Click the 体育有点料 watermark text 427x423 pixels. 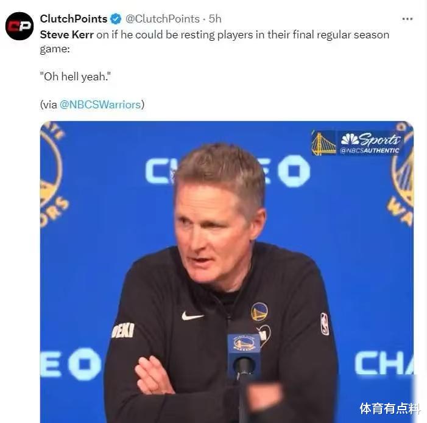pos(389,408)
